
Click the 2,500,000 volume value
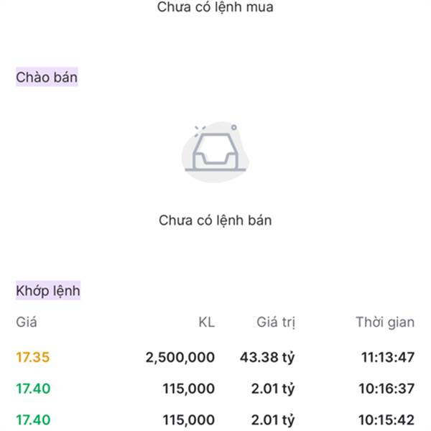(x=180, y=357)
